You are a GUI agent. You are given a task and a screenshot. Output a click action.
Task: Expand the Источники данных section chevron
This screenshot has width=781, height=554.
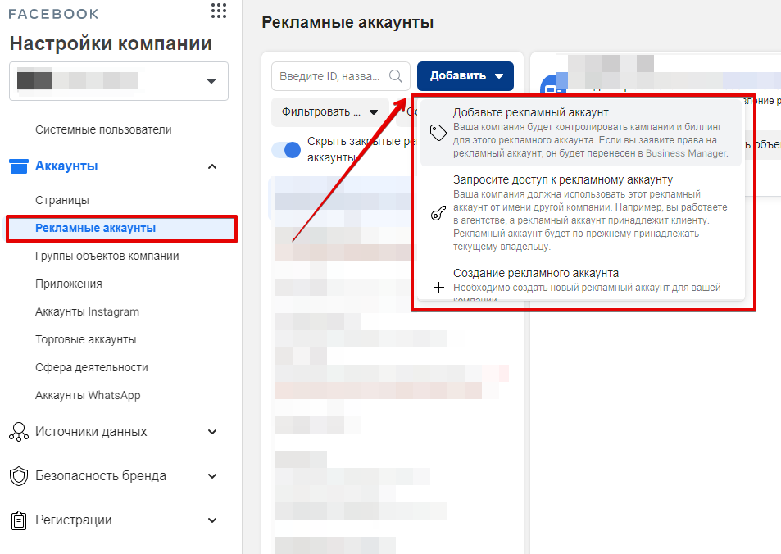pyautogui.click(x=212, y=432)
